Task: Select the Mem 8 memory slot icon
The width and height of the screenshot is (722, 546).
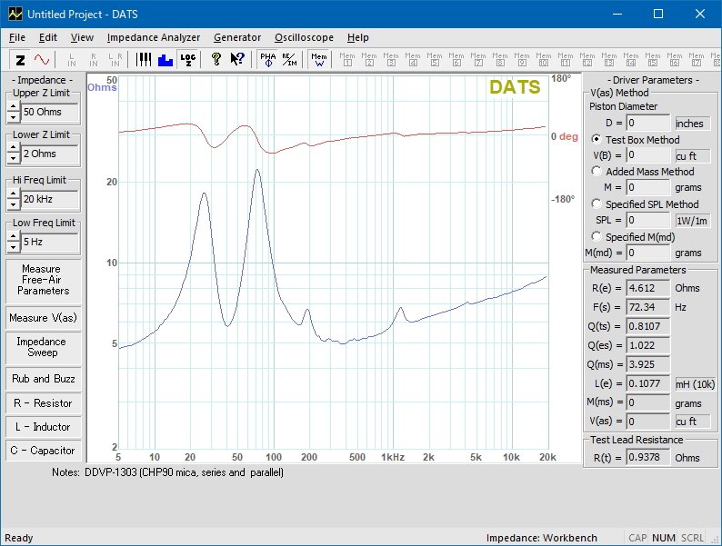Action: pos(499,60)
